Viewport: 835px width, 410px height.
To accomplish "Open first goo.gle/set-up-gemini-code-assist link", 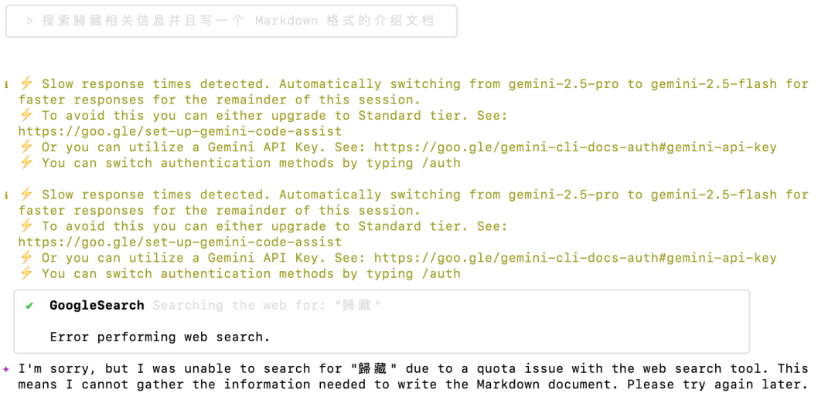I will (180, 131).
